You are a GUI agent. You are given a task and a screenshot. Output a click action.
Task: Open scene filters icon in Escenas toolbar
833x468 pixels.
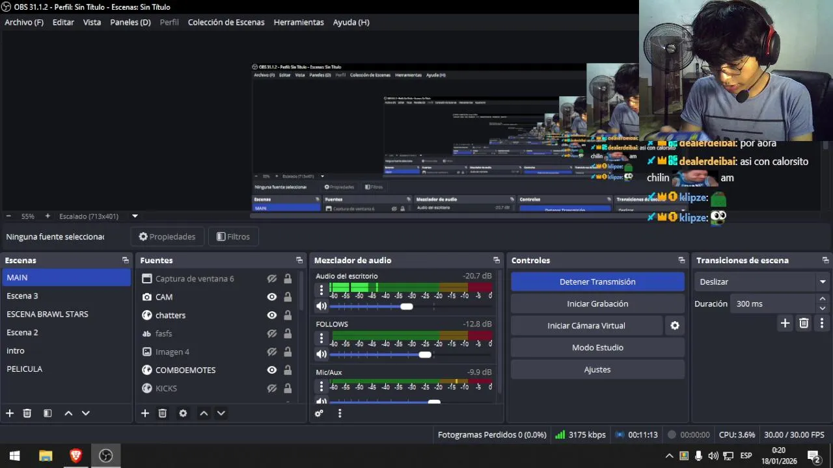(x=48, y=413)
